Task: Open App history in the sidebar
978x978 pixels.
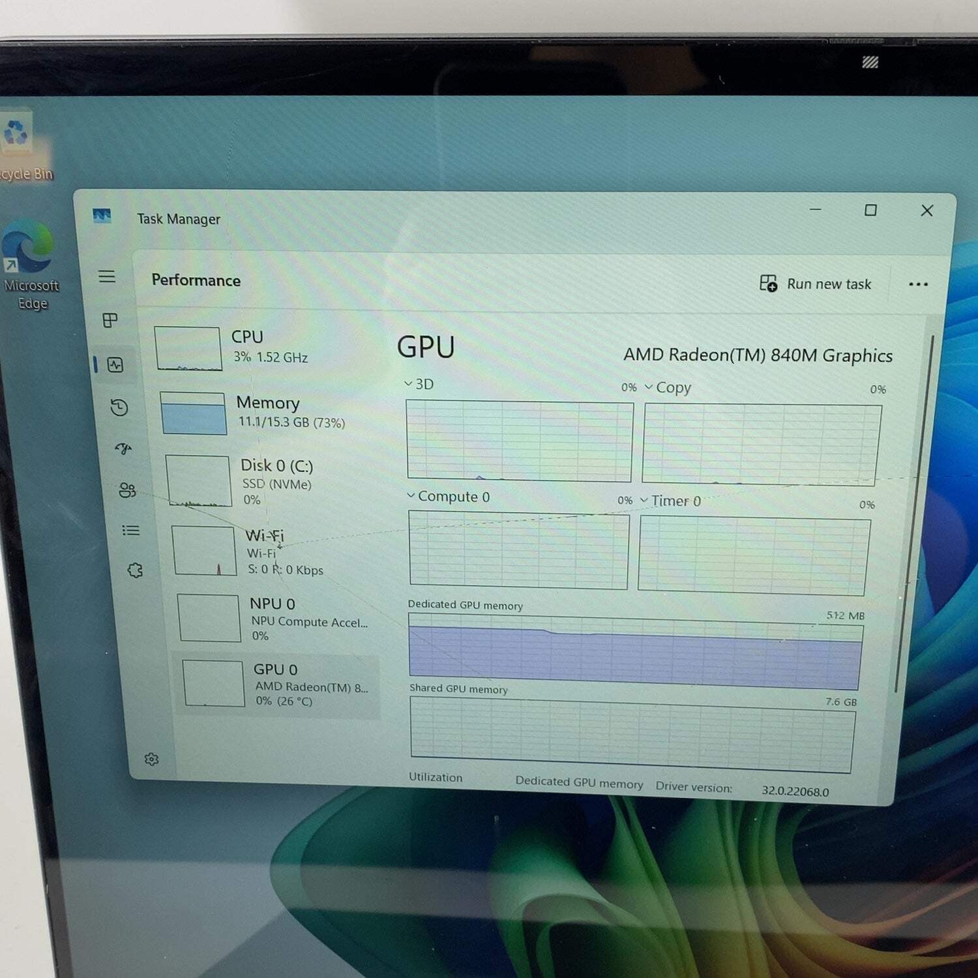Action: (119, 407)
